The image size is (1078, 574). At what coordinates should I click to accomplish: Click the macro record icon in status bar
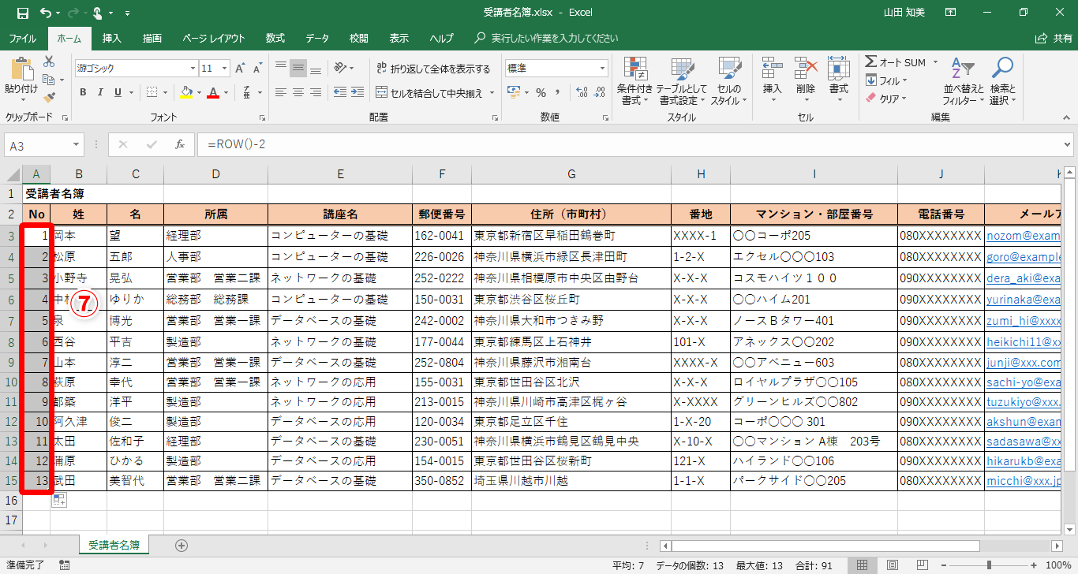click(x=65, y=565)
